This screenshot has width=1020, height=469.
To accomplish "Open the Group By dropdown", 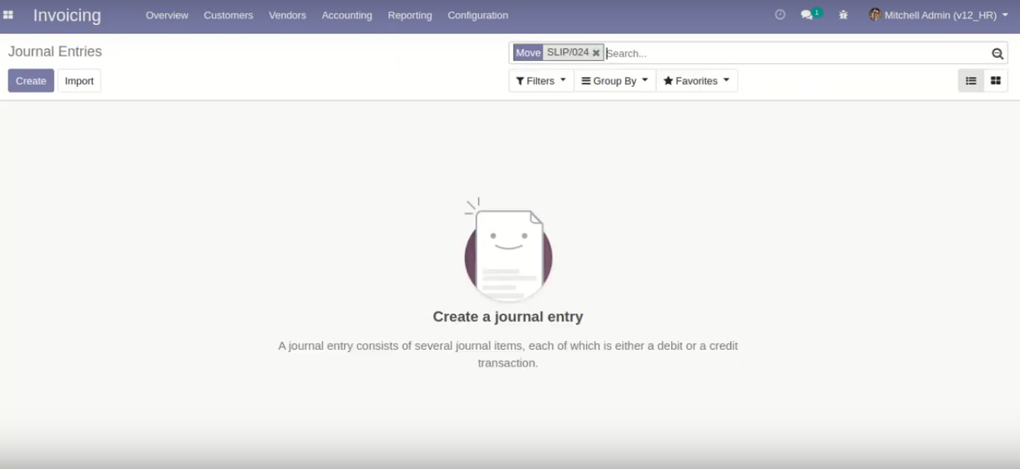I will click(x=615, y=81).
